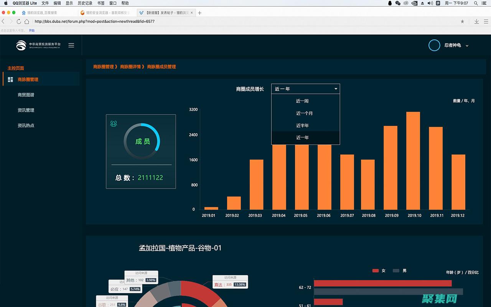The height and width of the screenshot is (307, 491).
Task: Select 近一周 from the dropdown list
Action: (302, 101)
